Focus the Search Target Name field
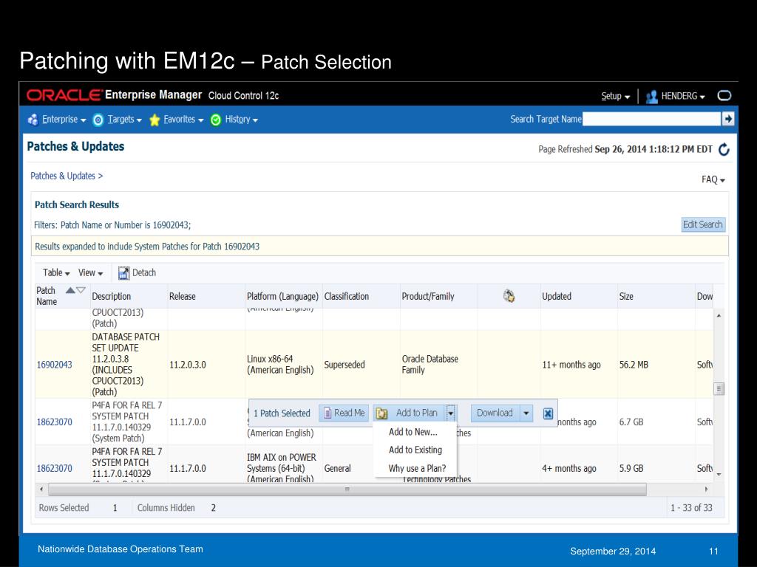The width and height of the screenshot is (757, 567). (651, 119)
